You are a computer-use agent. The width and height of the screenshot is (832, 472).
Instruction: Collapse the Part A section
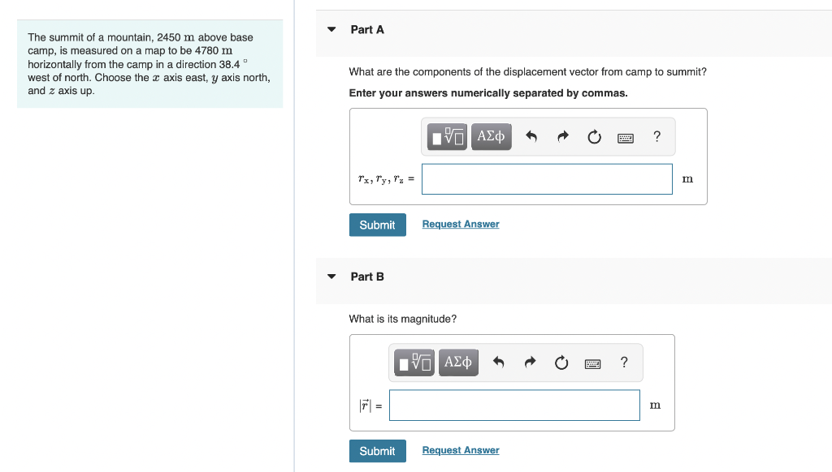coord(331,30)
